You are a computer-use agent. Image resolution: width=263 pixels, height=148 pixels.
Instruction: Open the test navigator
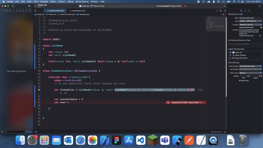(x=20, y=11)
